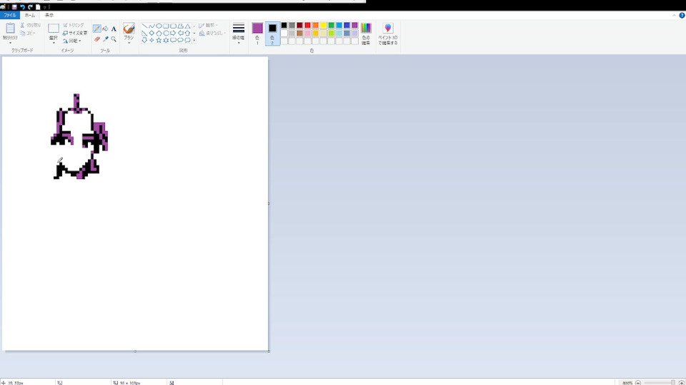Click the Brushes icon

pos(129,29)
